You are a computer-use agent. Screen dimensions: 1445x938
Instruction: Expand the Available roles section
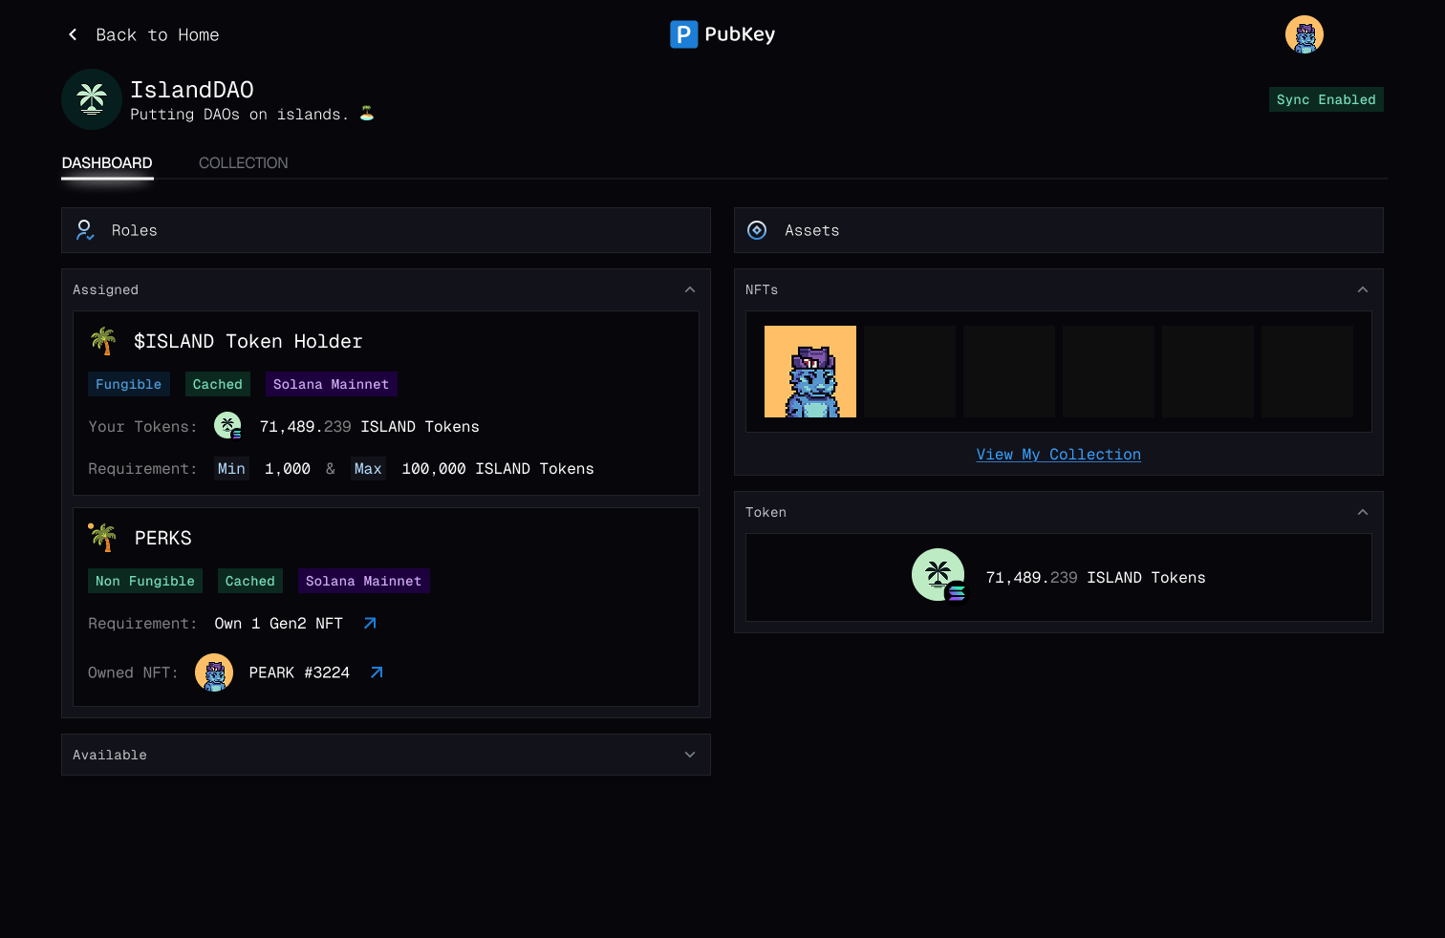pyautogui.click(x=690, y=755)
